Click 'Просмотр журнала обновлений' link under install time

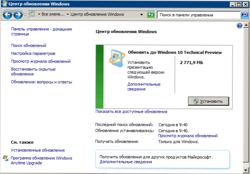(x=187, y=136)
